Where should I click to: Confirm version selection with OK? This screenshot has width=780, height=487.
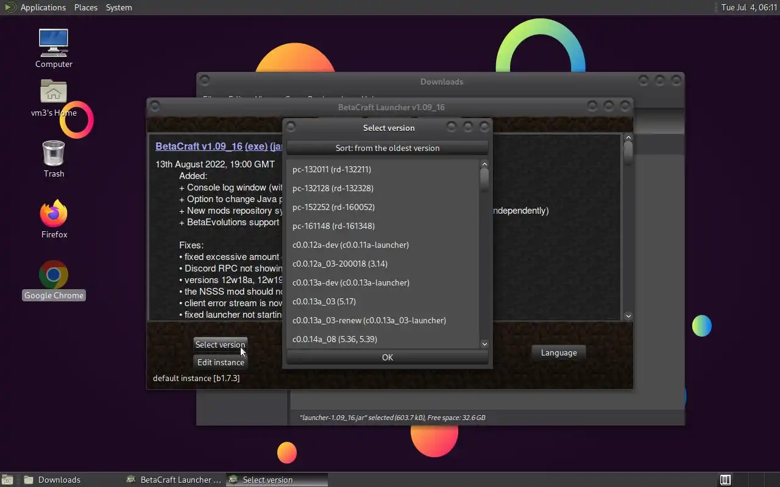[x=388, y=357]
